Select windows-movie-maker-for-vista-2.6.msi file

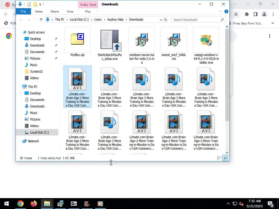coord(142,46)
